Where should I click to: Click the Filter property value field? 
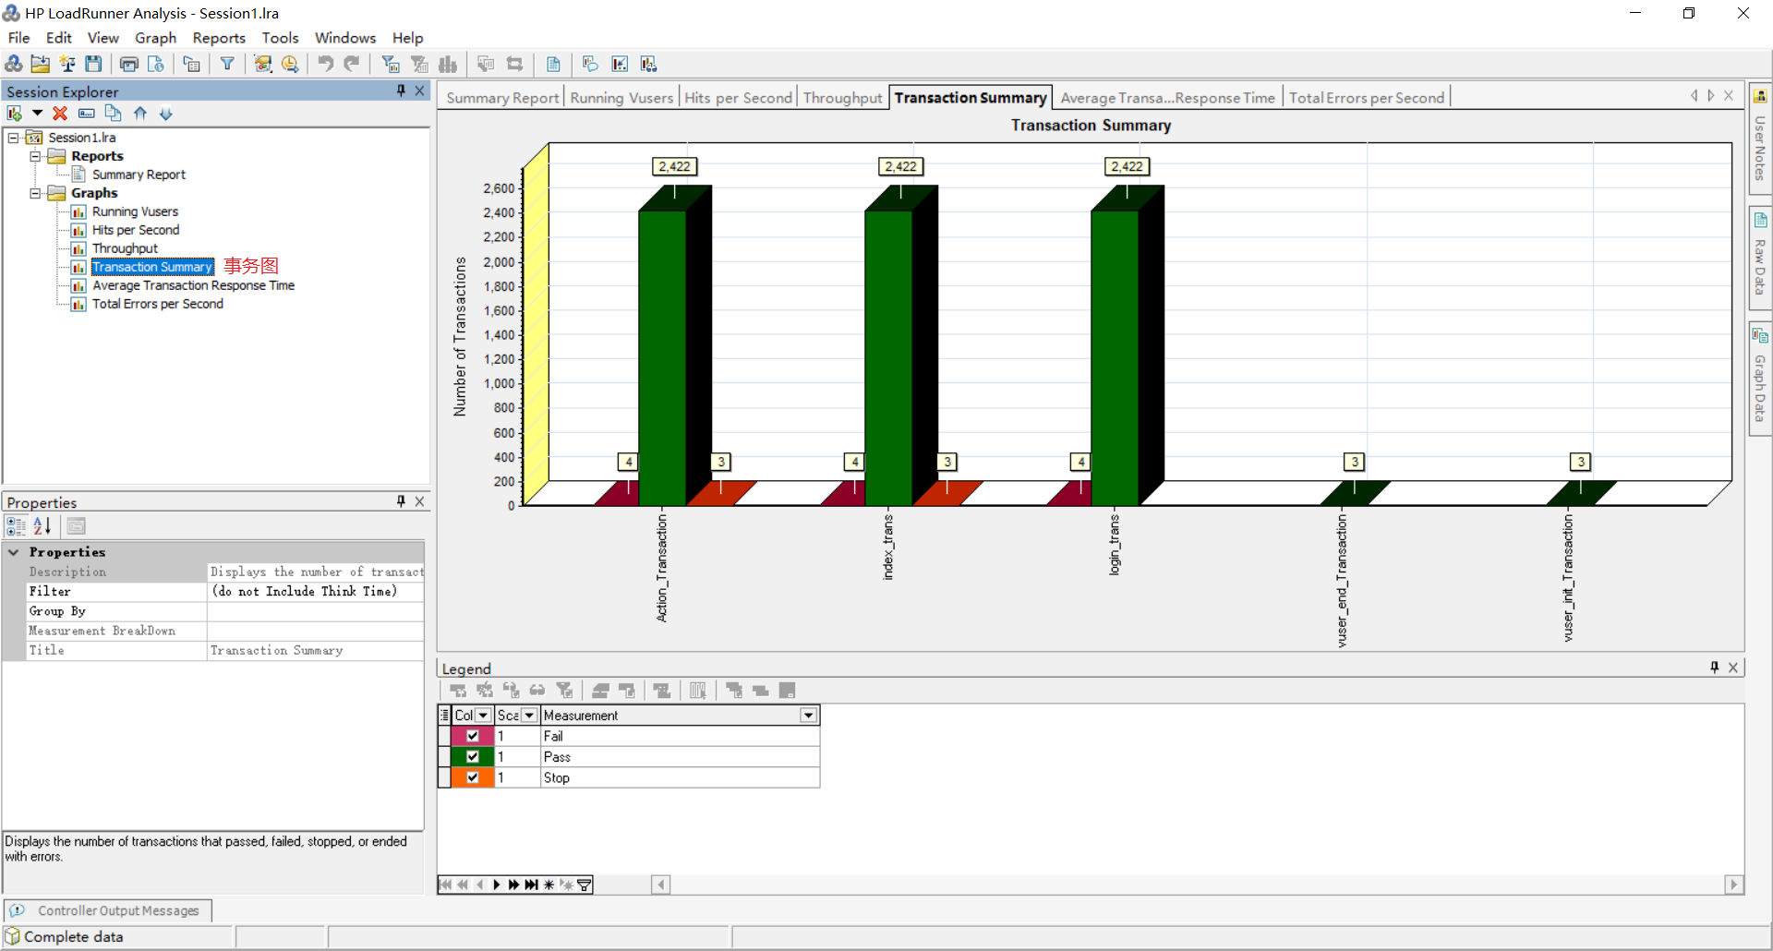click(316, 592)
